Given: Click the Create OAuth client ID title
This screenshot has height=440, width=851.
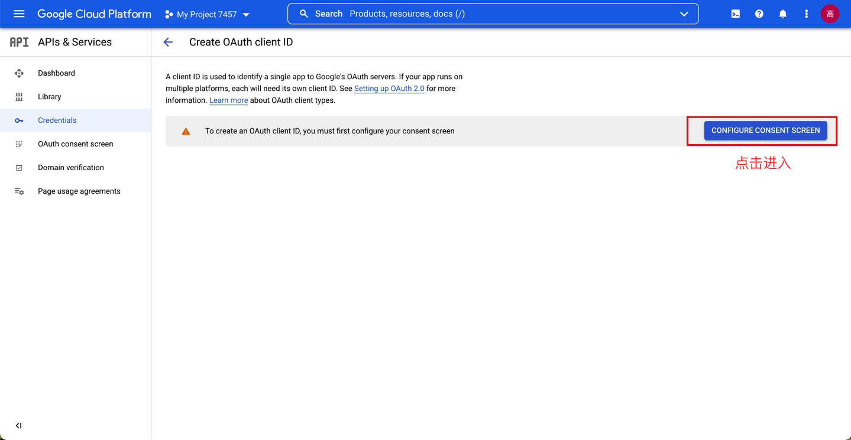Looking at the screenshot, I should click(x=241, y=42).
